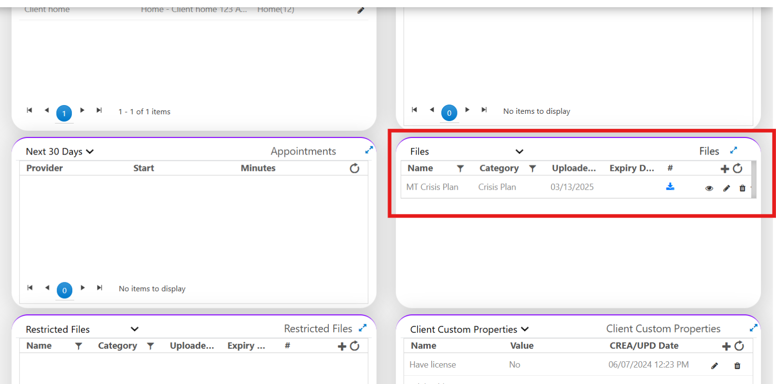The image size is (776, 384).
Task: Open the Next 30 Days dropdown
Action: [x=59, y=152]
